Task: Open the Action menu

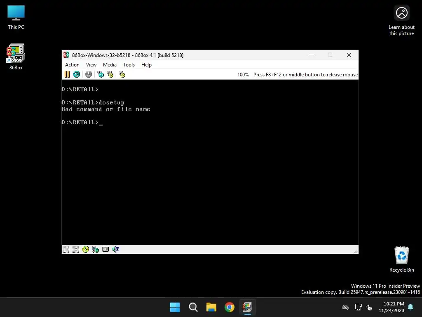Action: pyautogui.click(x=72, y=65)
